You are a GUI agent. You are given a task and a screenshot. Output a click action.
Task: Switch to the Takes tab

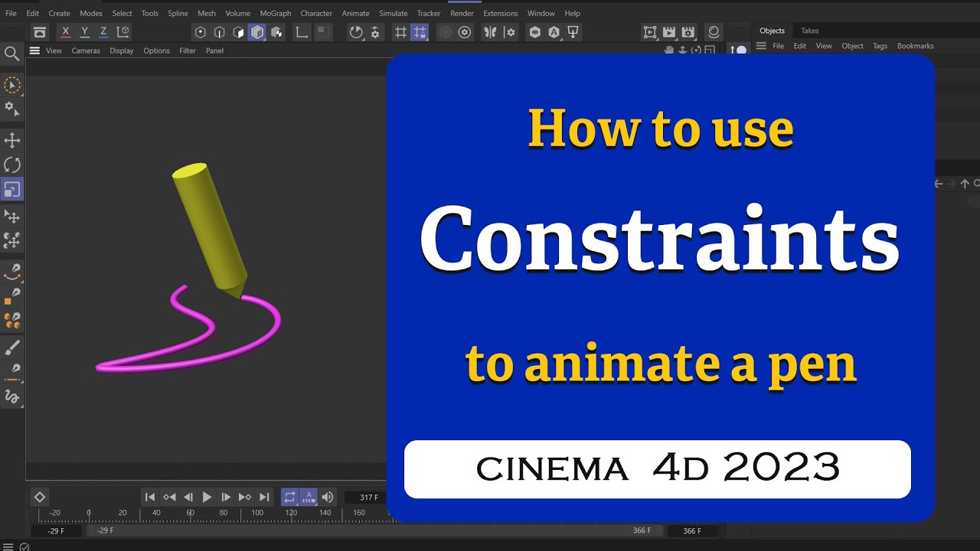(810, 31)
